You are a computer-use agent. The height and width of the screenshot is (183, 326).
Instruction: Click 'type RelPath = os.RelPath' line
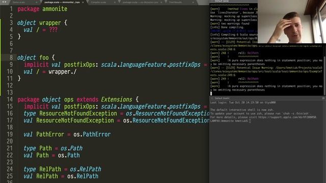pos(62,169)
